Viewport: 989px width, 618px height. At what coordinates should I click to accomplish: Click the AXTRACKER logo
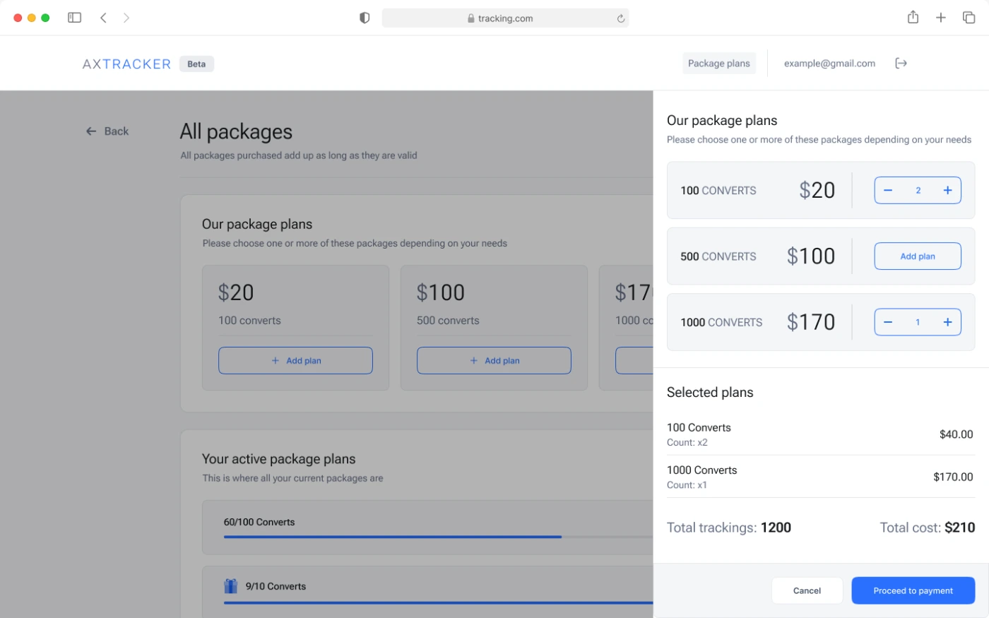pos(126,64)
